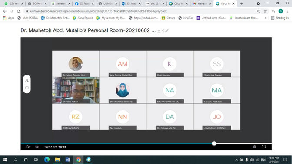Open Task View on taskbar
This screenshot has height=164, width=292.
pos(36,160)
